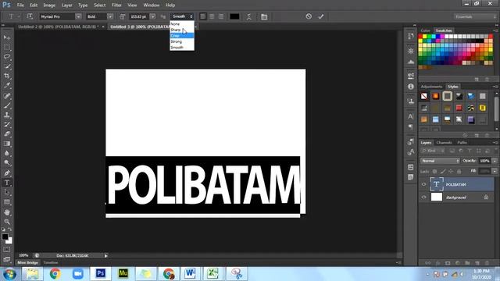500x281 pixels.
Task: Select the POLIBATAM layer thumbnail
Action: [437, 184]
